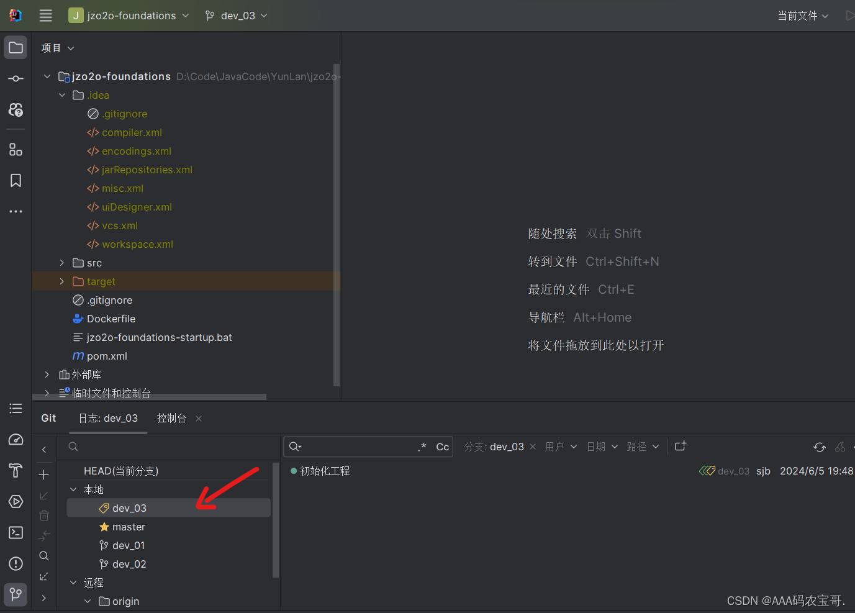Click the project tree vertical scrollbar

(x=337, y=224)
